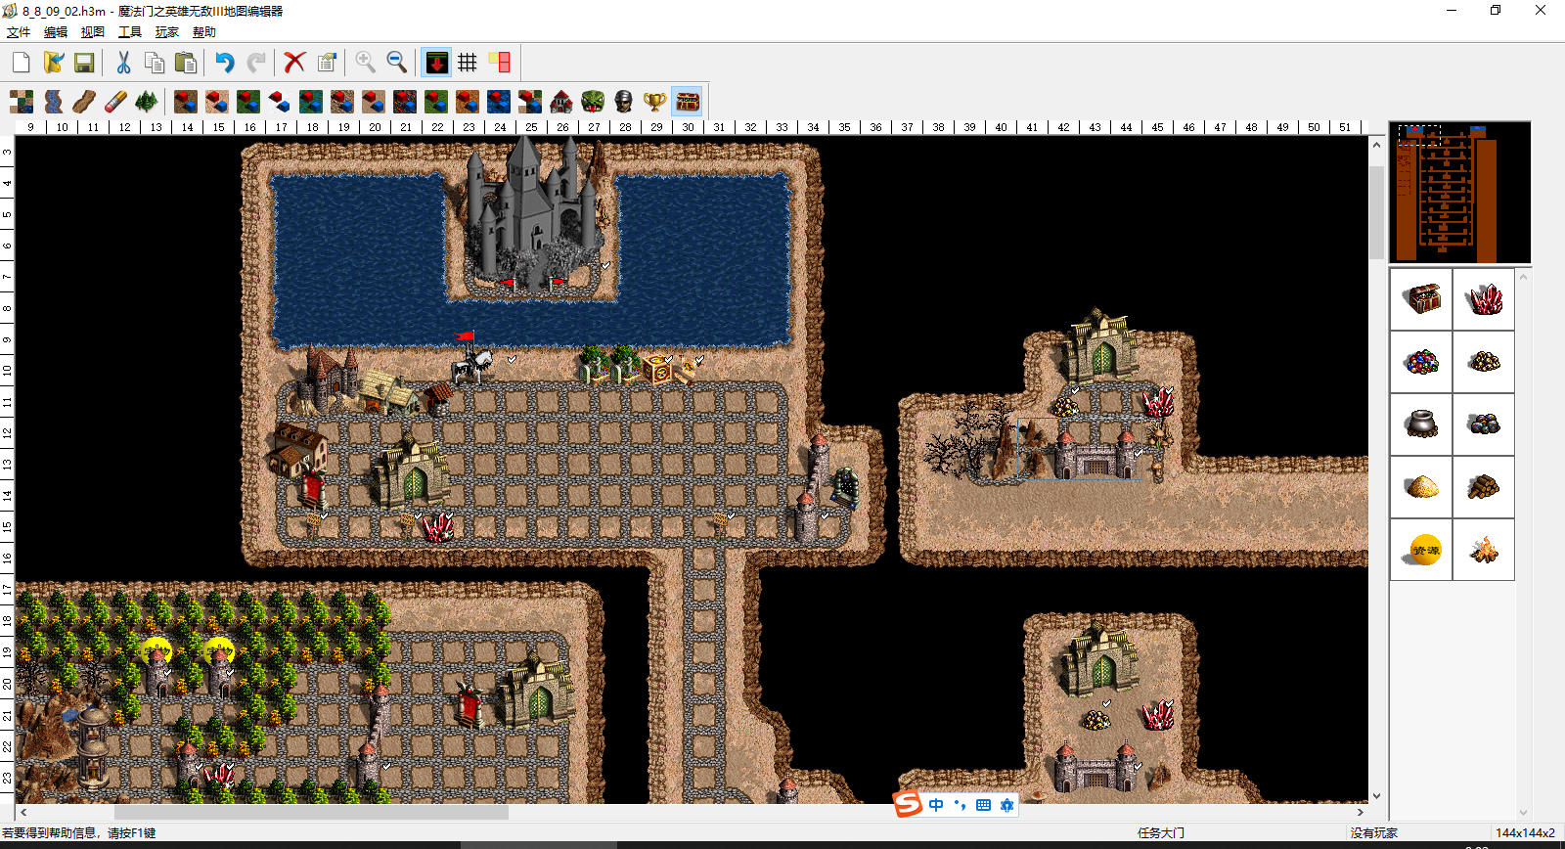Pick the random resource (资源) coin in palette
The height and width of the screenshot is (849, 1565).
(x=1422, y=550)
